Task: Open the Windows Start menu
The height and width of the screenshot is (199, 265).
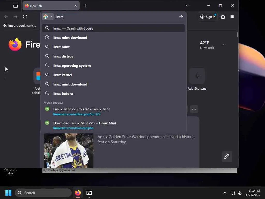Action: 8,193
